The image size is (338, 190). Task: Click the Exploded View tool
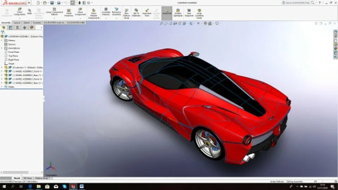(147, 13)
